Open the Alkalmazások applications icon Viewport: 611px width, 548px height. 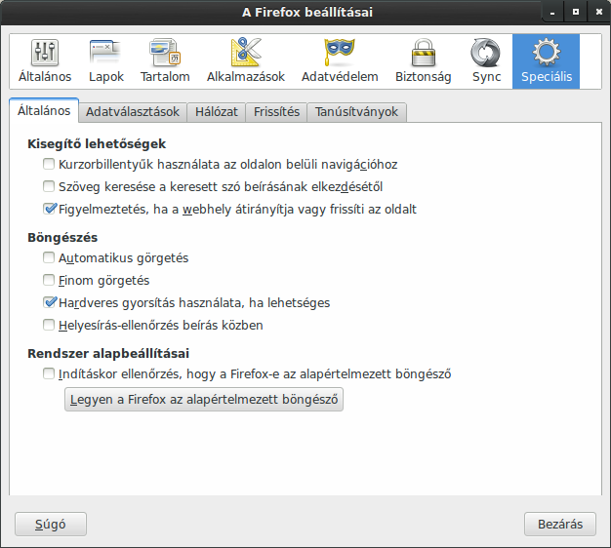[246, 61]
